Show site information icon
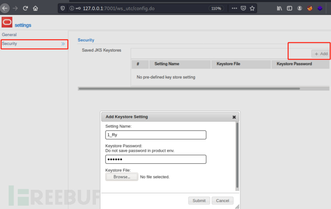331x209 pixels. click(x=72, y=8)
